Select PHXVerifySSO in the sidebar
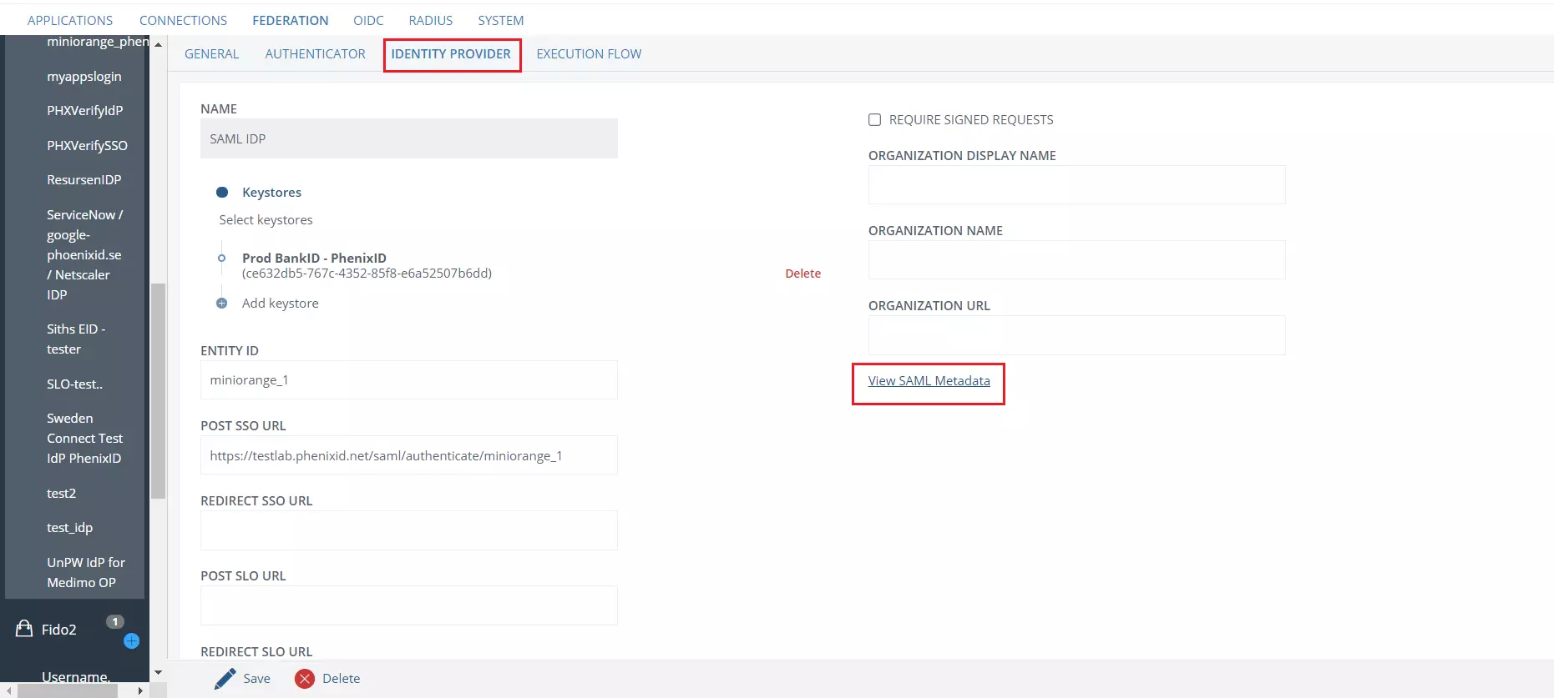The width and height of the screenshot is (1554, 698). 88,146
